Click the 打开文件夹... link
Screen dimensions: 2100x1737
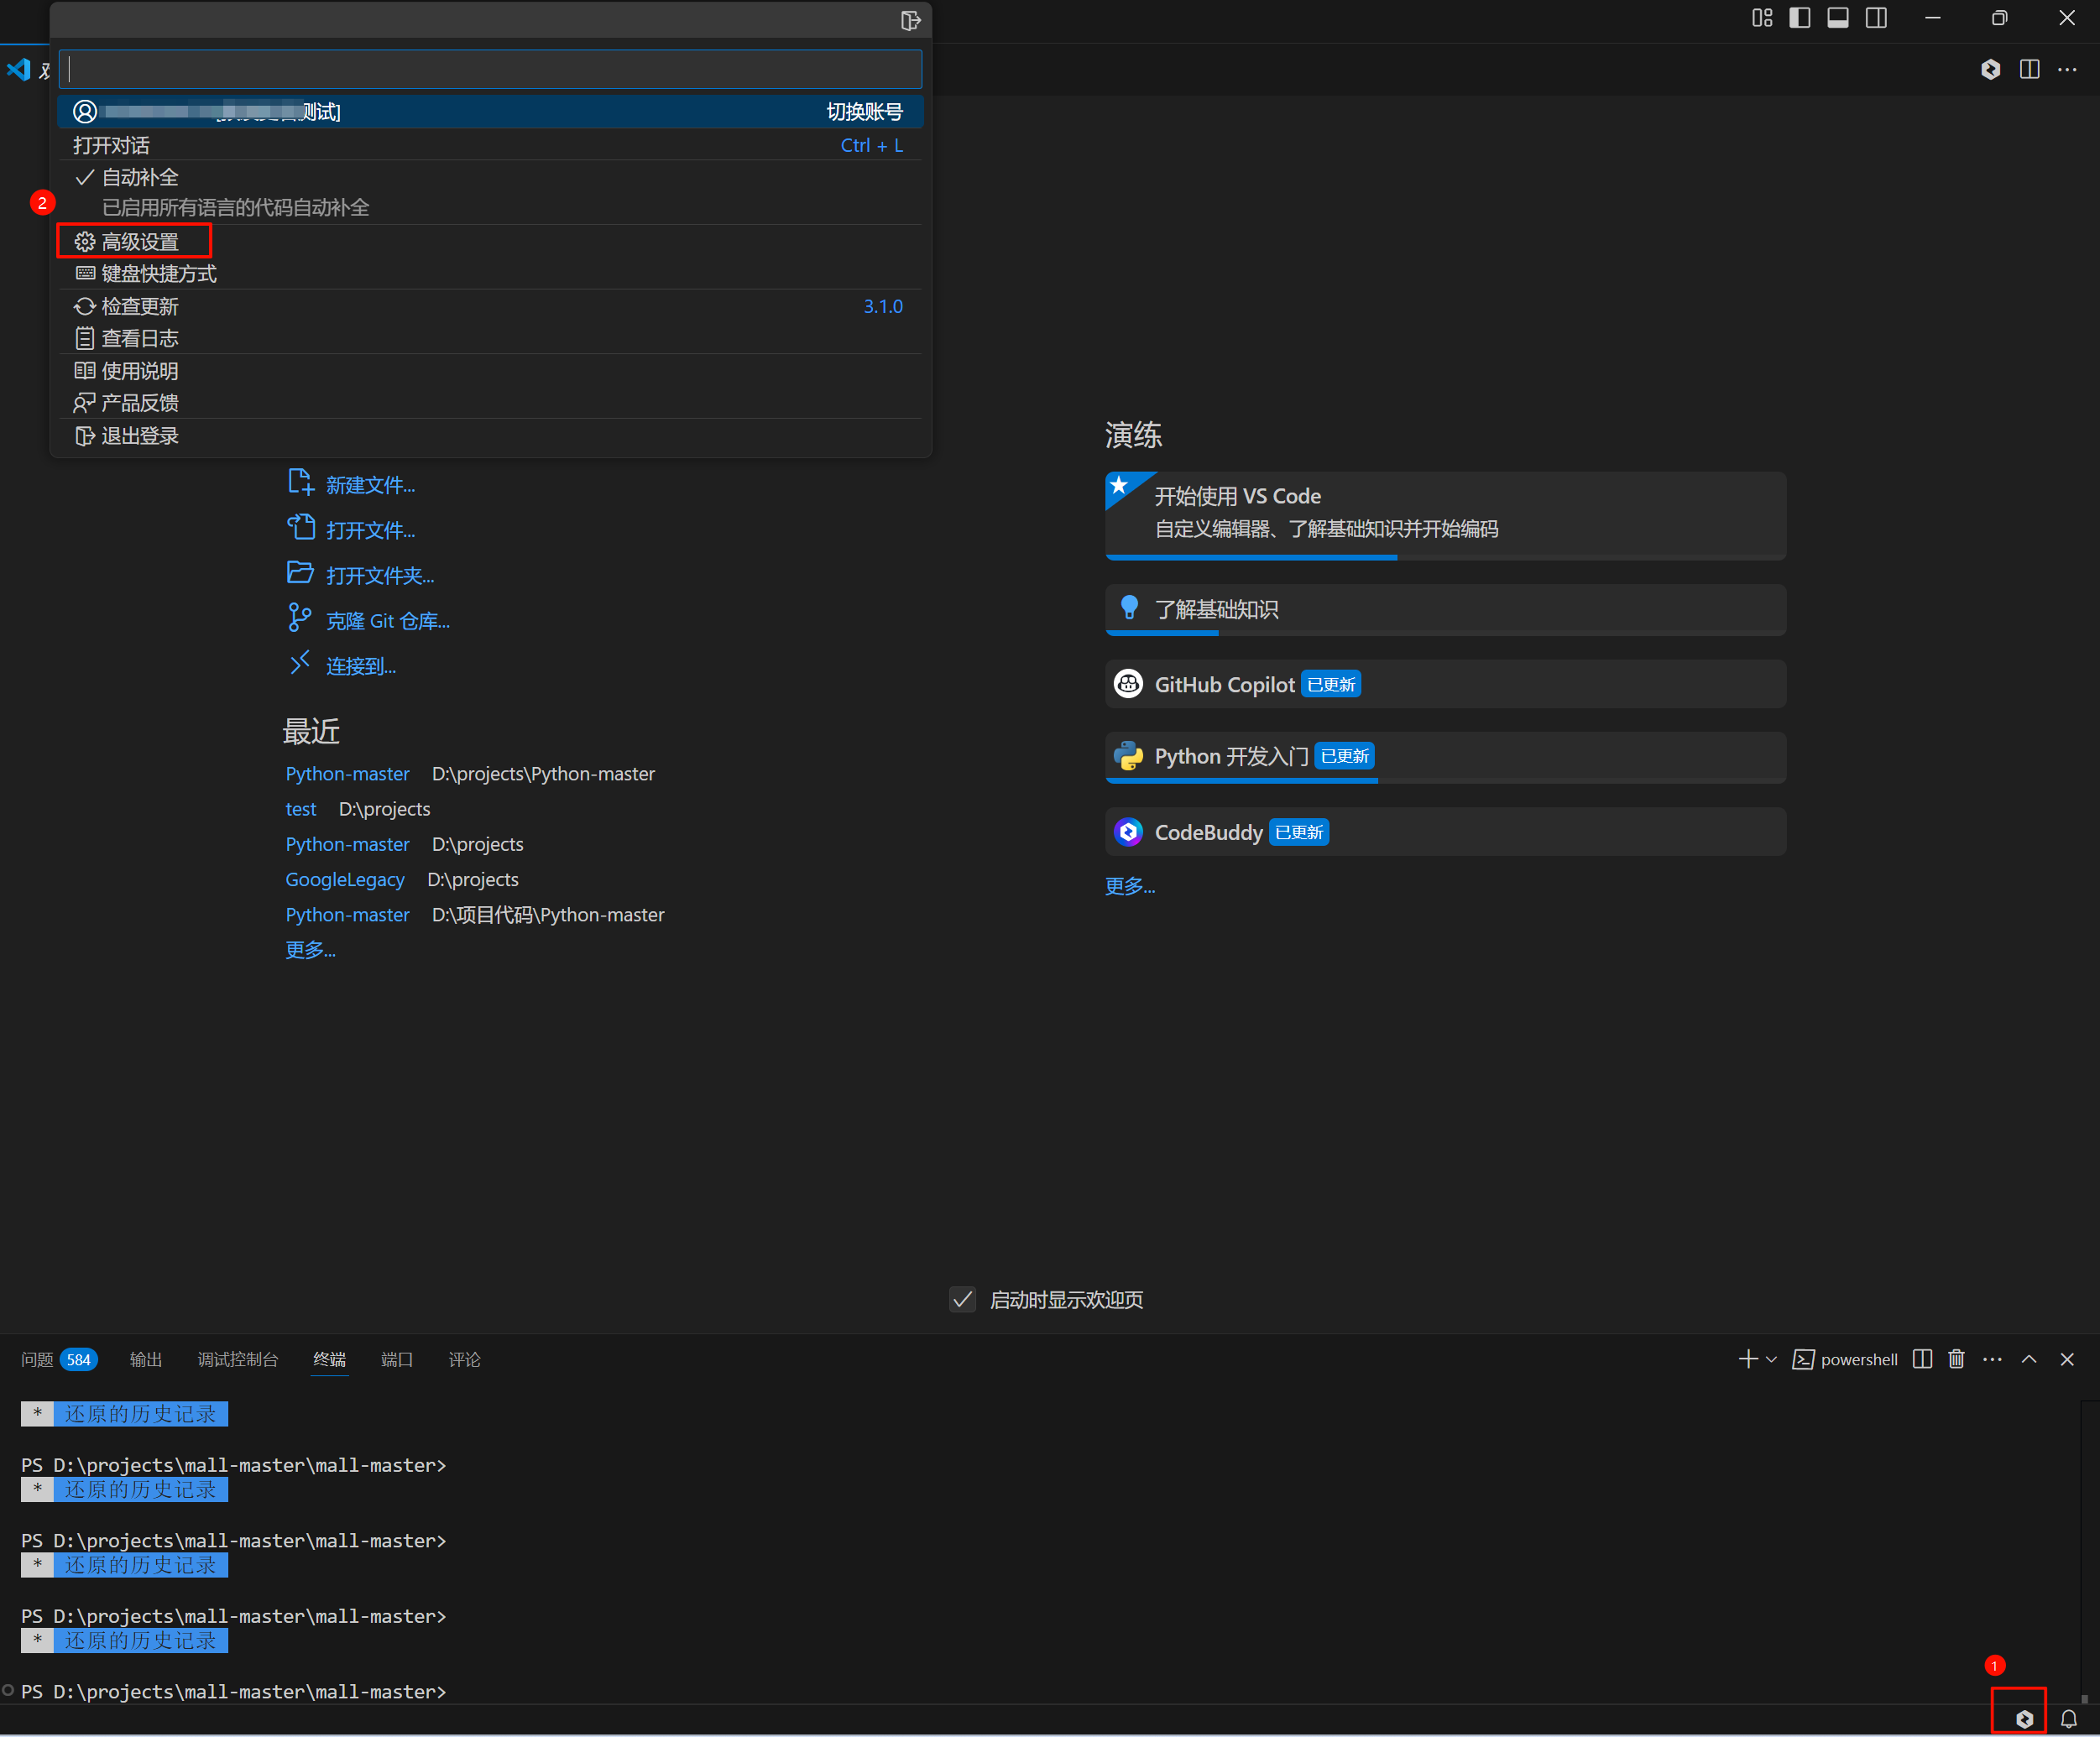coord(379,576)
